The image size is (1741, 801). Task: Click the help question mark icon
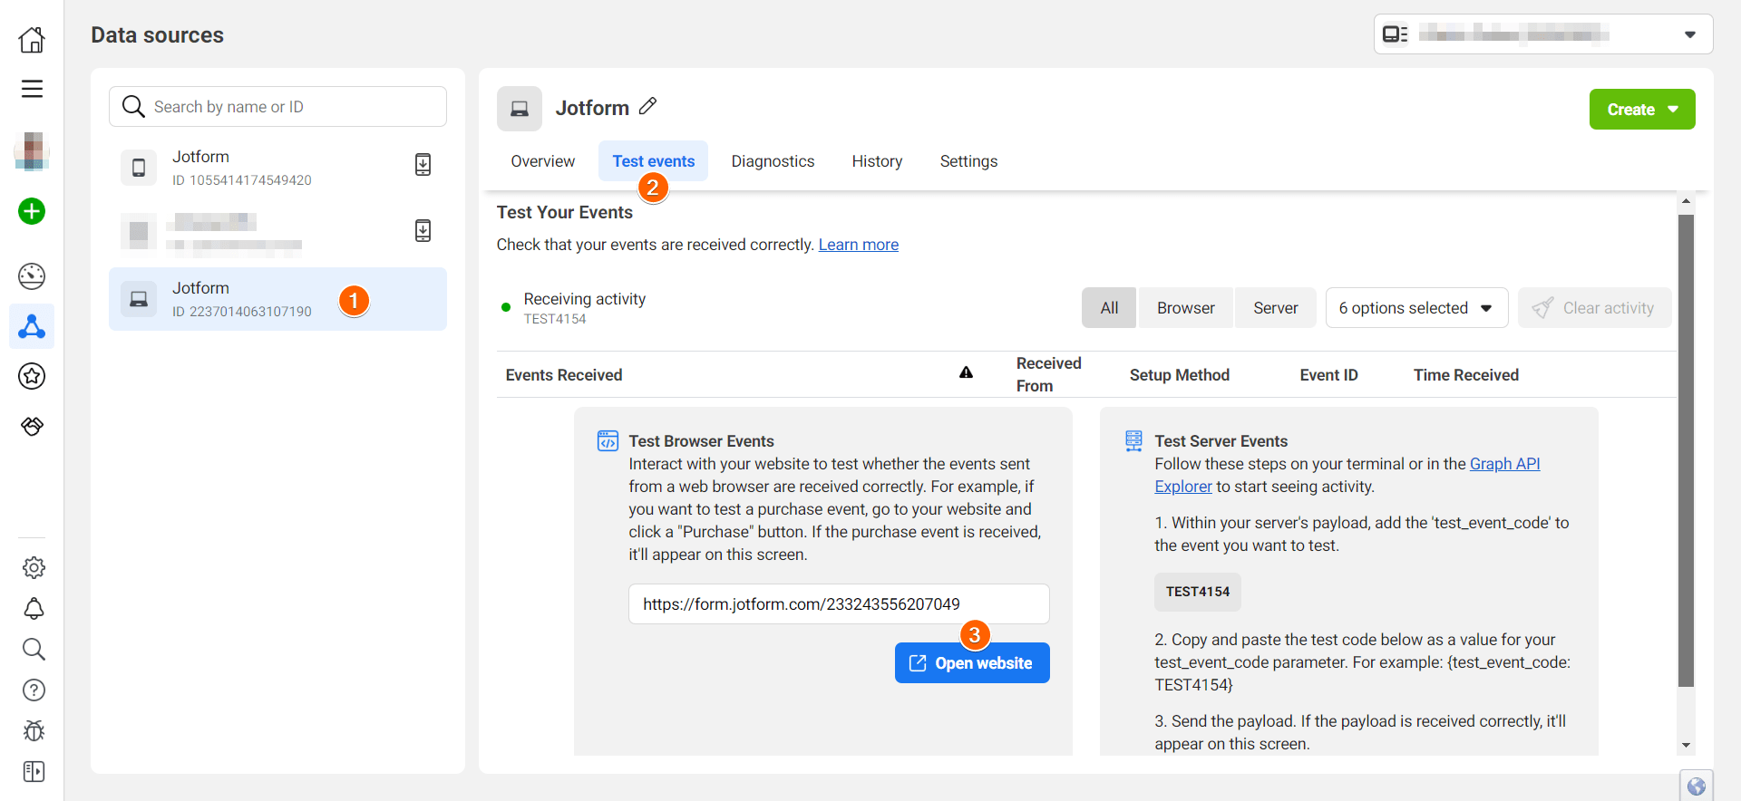(34, 690)
